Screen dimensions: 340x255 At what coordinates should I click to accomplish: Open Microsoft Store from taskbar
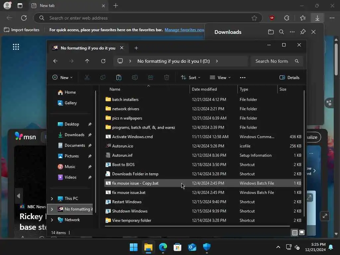pyautogui.click(x=177, y=247)
